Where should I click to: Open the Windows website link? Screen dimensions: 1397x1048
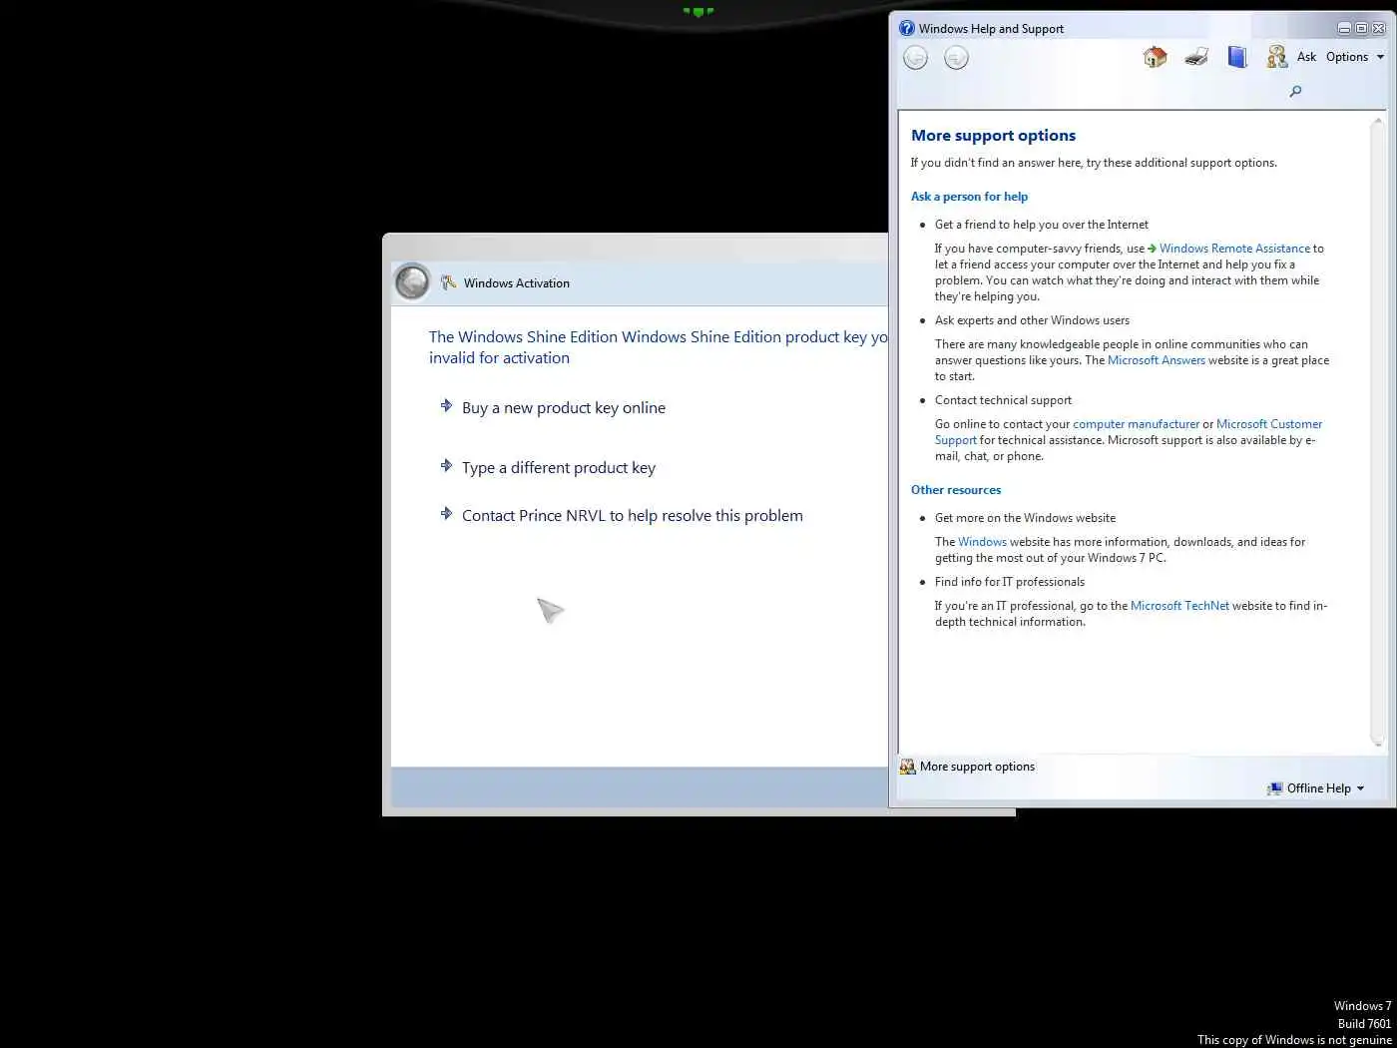982,542
